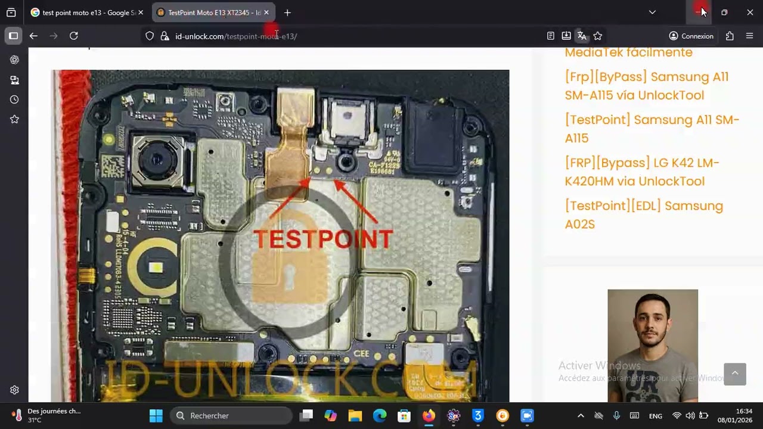
Task: Switch to Firefox on the taskbar
Action: pos(429,416)
